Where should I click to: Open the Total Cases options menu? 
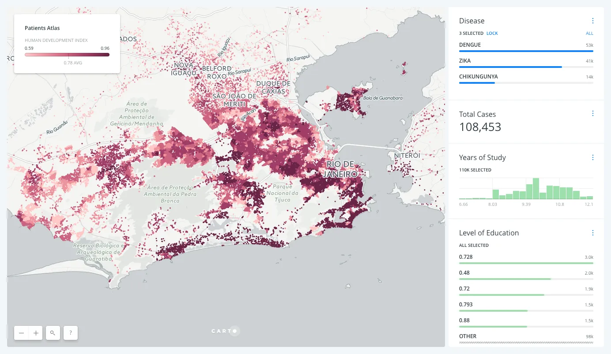pos(592,113)
